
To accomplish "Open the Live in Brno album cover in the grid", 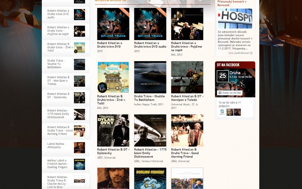I will point(187,178).
